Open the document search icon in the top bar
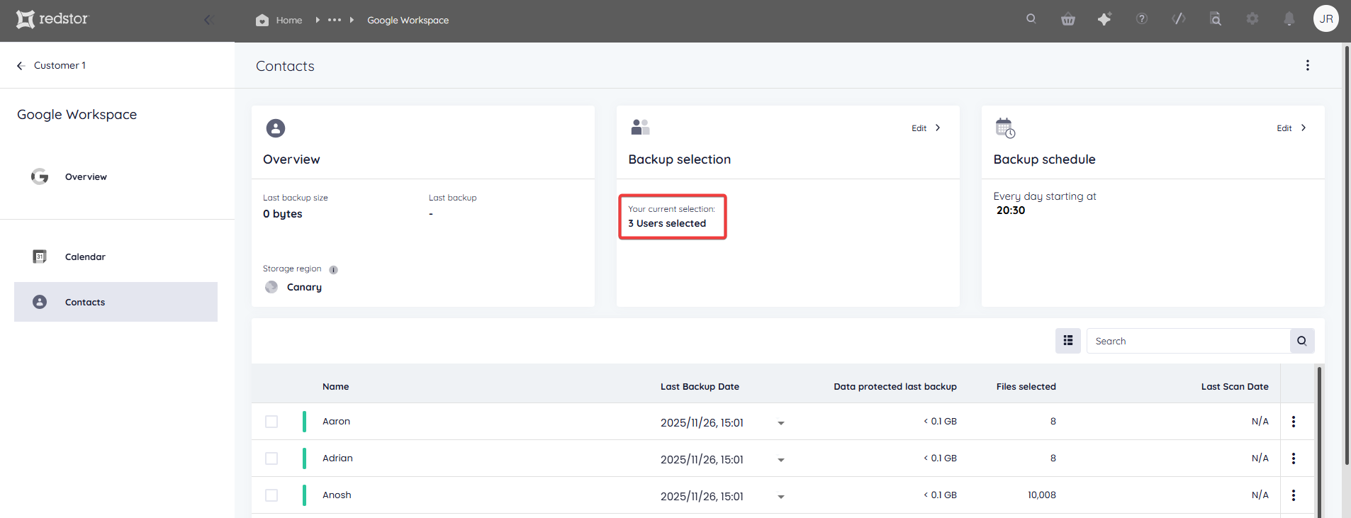Screen dimensions: 1351x518 click(1216, 19)
